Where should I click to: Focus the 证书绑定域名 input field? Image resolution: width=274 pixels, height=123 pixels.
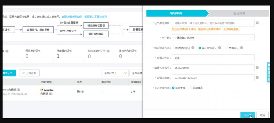click(x=213, y=23)
